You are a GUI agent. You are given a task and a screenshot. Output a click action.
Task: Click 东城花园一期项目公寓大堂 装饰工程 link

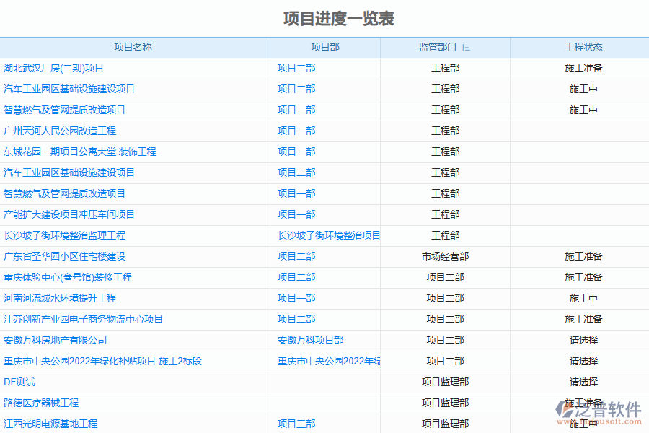tap(80, 152)
